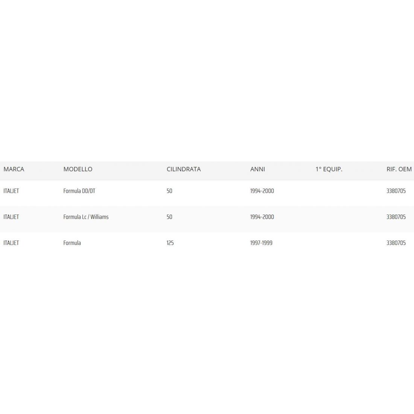The height and width of the screenshot is (414, 414).
Task: Select years 1994-2000 in the Lc / Williams row
Action: [x=262, y=217]
